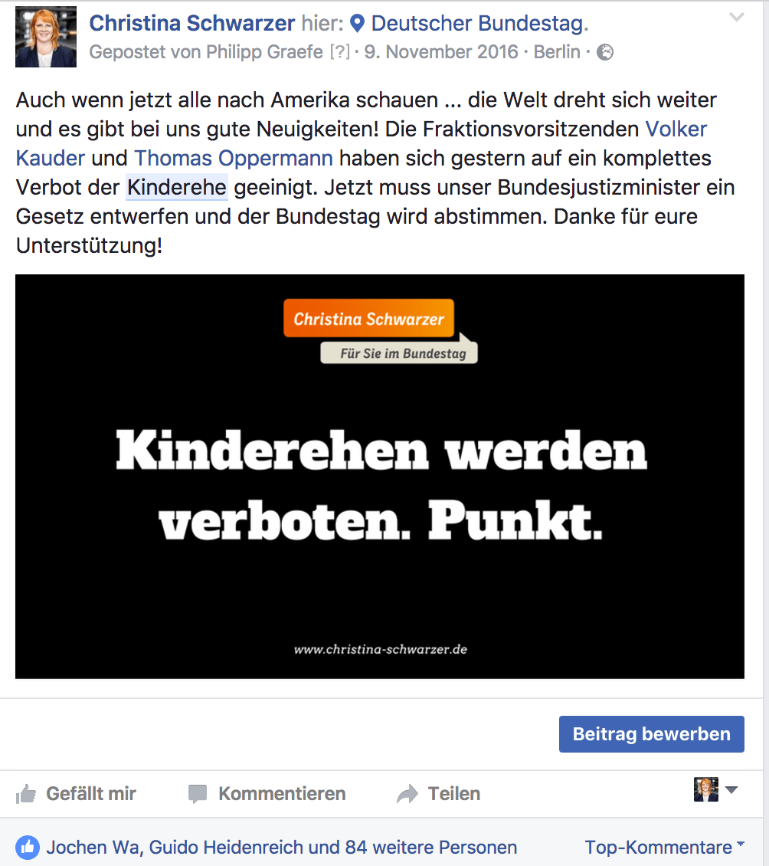769x866 pixels.
Task: Open the comment-as identity dropdown arrow
Action: coord(731,790)
